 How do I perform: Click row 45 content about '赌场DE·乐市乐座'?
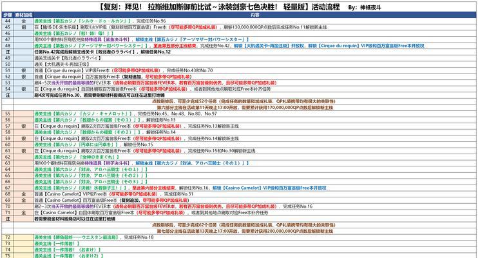click(180, 27)
